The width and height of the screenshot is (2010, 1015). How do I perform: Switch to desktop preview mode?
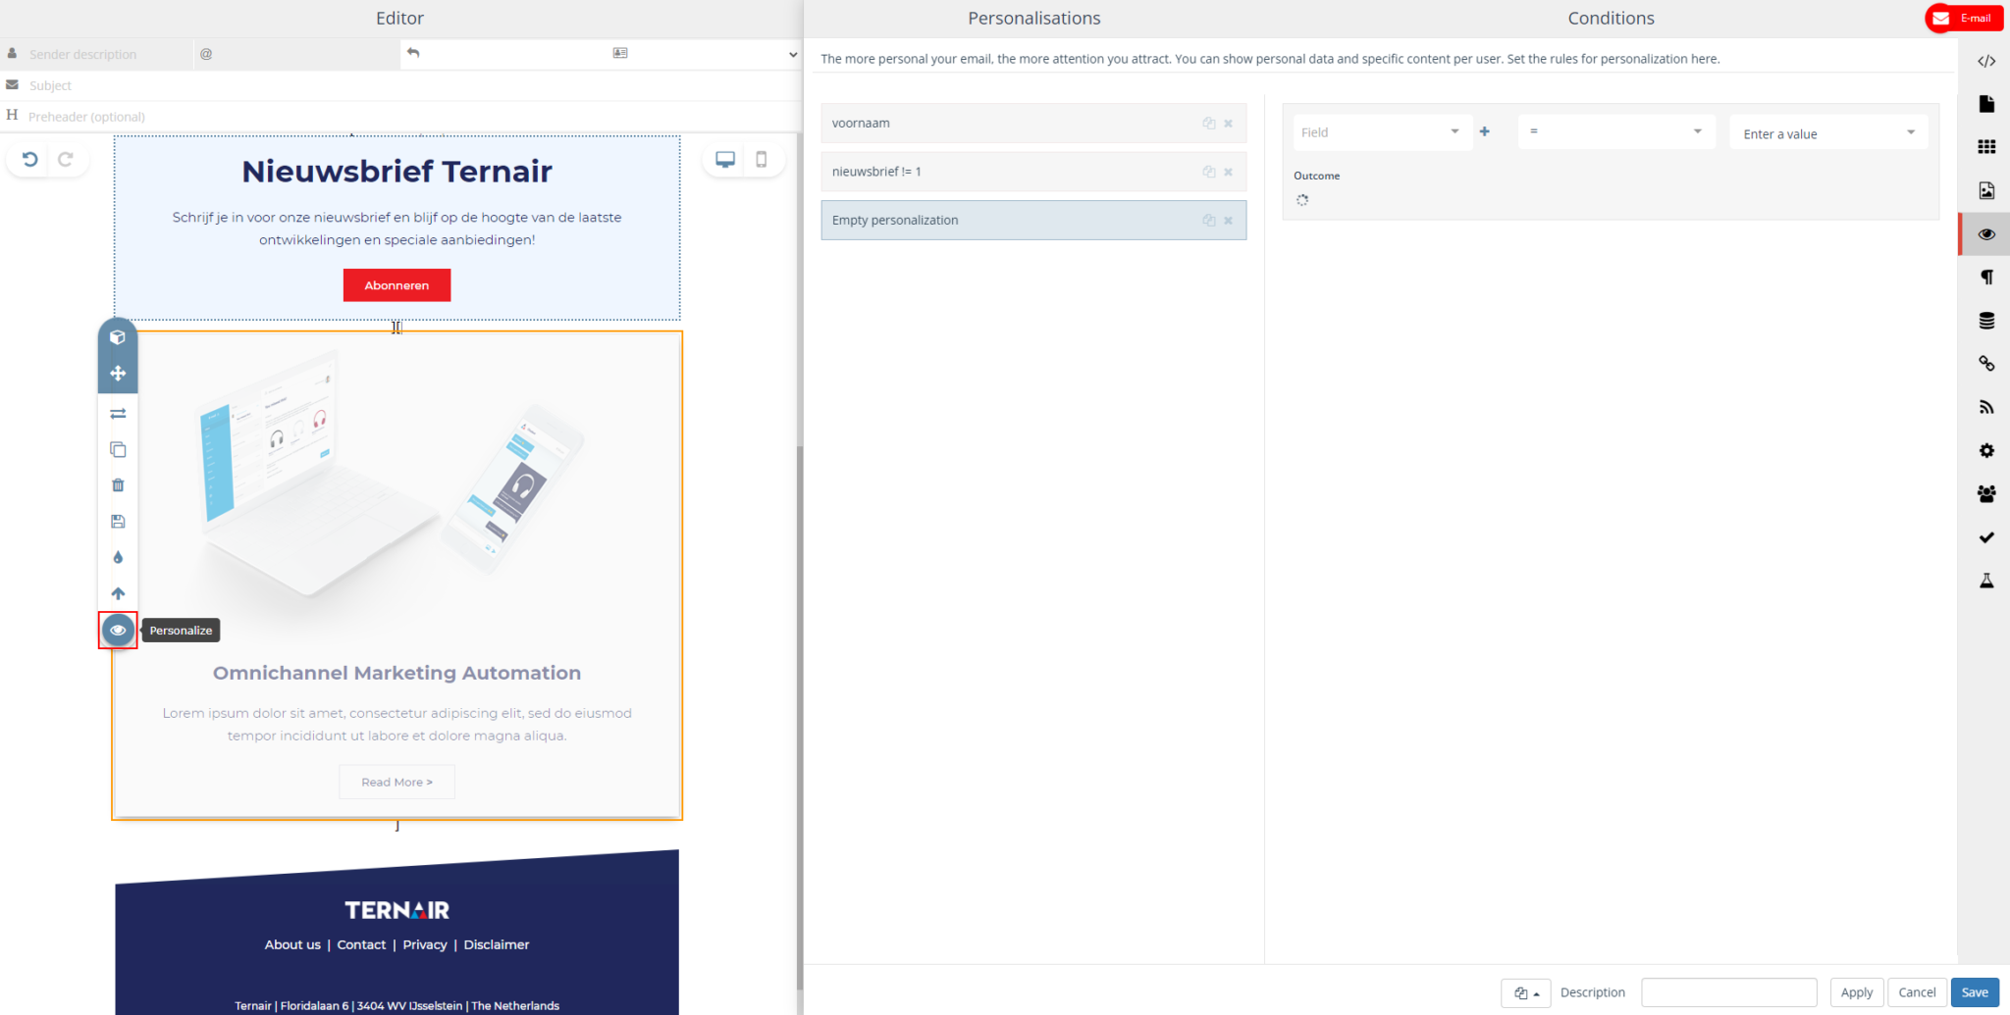(x=725, y=160)
